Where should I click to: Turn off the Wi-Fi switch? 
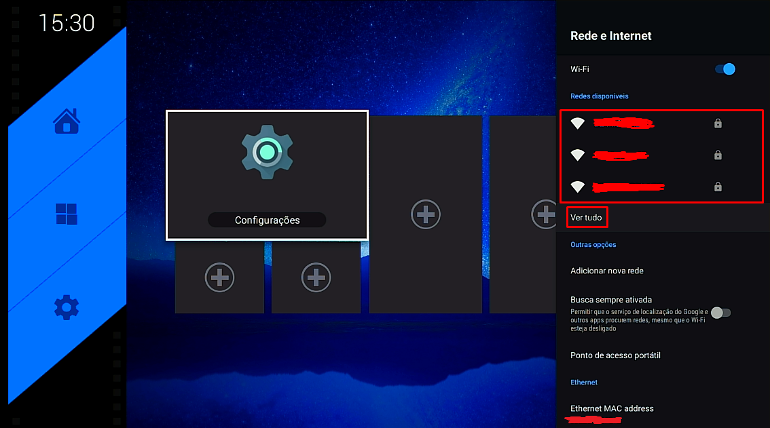[x=725, y=69]
